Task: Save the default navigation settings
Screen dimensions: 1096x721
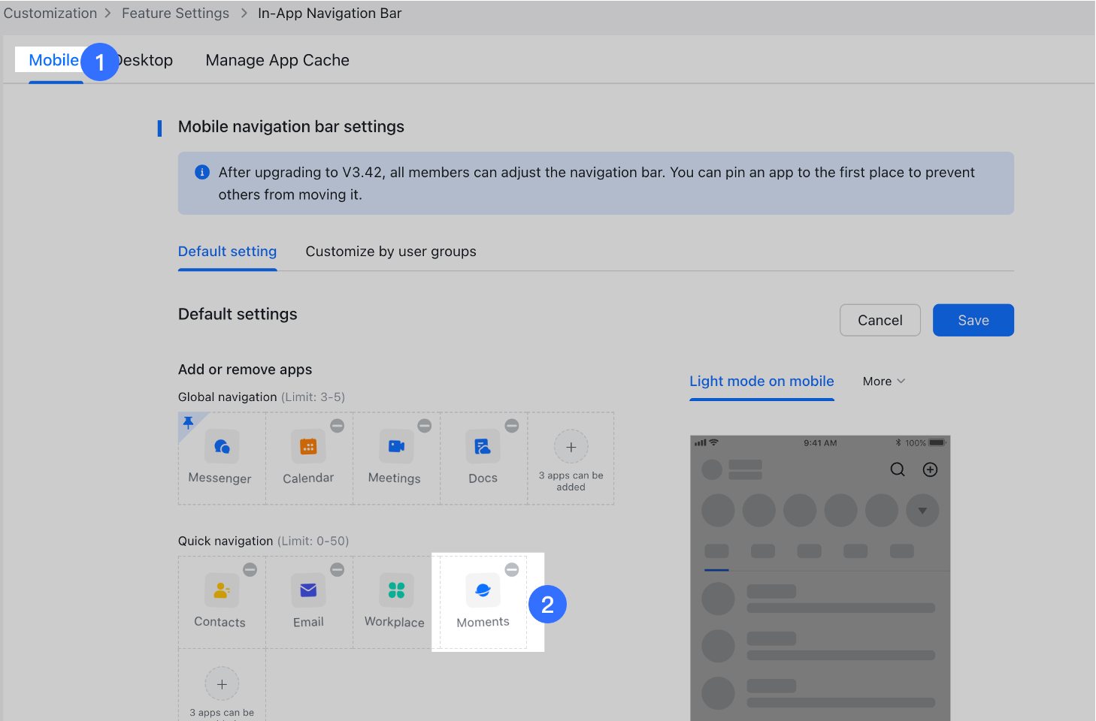Action: 973,319
